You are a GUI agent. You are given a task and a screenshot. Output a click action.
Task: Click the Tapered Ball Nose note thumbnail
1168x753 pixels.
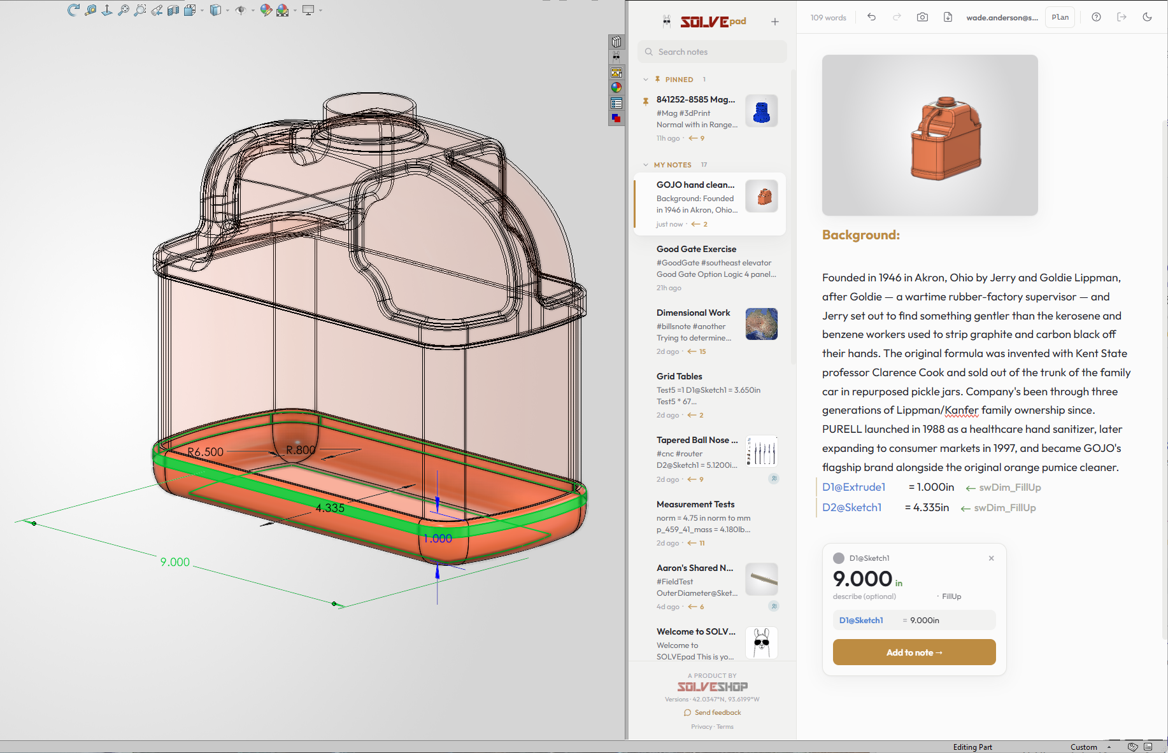tap(762, 451)
